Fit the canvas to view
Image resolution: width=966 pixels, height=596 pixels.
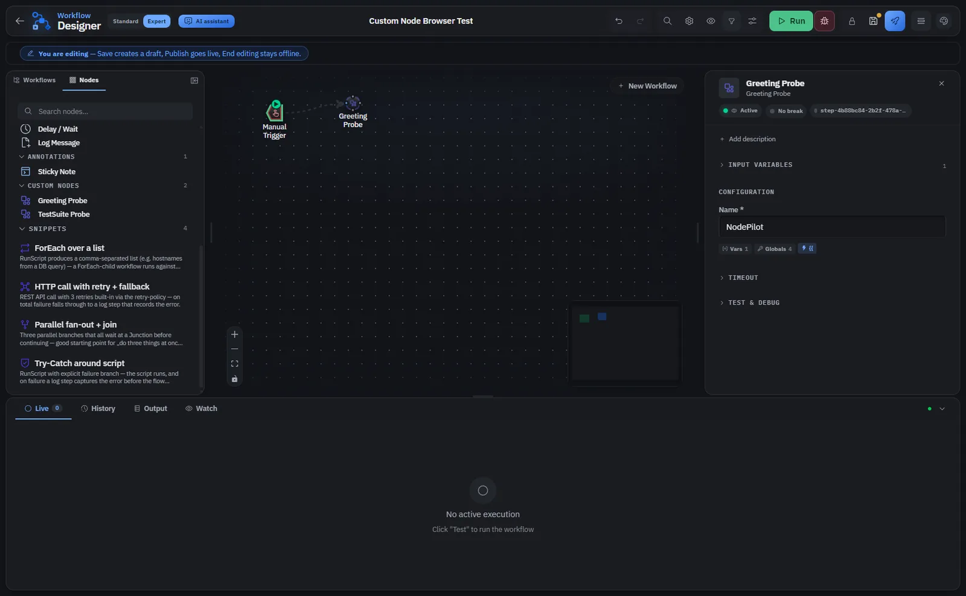click(x=235, y=364)
